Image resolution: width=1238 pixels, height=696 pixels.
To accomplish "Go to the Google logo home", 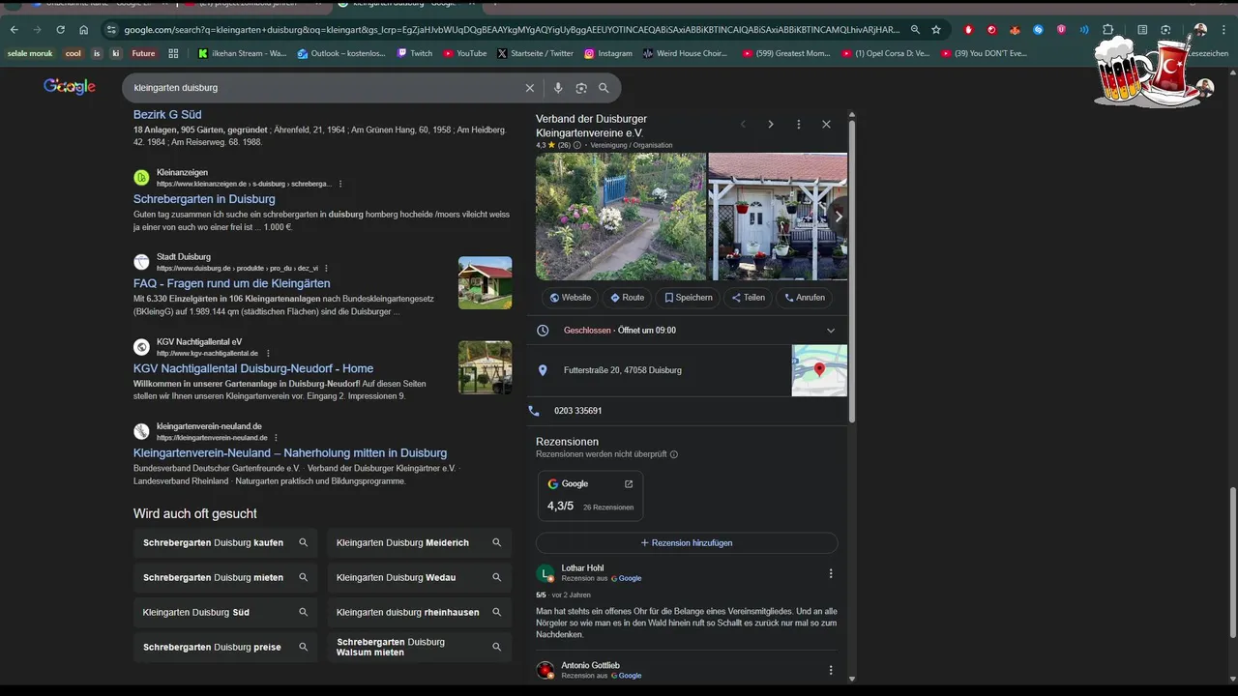I will point(70,87).
